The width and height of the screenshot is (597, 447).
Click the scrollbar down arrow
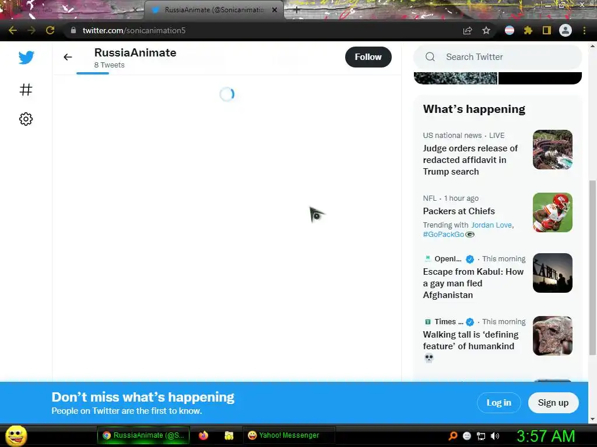click(x=592, y=419)
